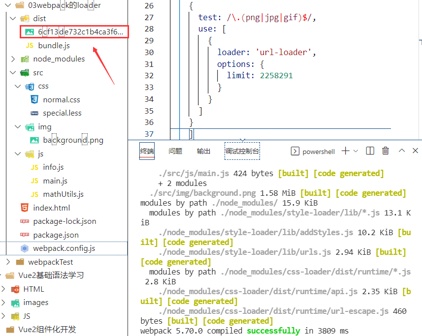Collapse the js folder chevron
422x336 pixels.
point(18,154)
